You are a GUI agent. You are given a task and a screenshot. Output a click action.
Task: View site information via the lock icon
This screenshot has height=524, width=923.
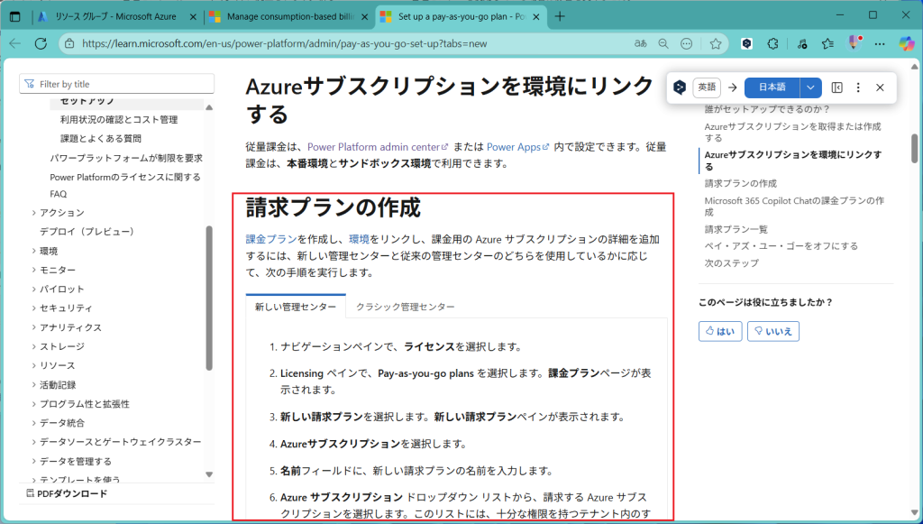click(x=69, y=43)
